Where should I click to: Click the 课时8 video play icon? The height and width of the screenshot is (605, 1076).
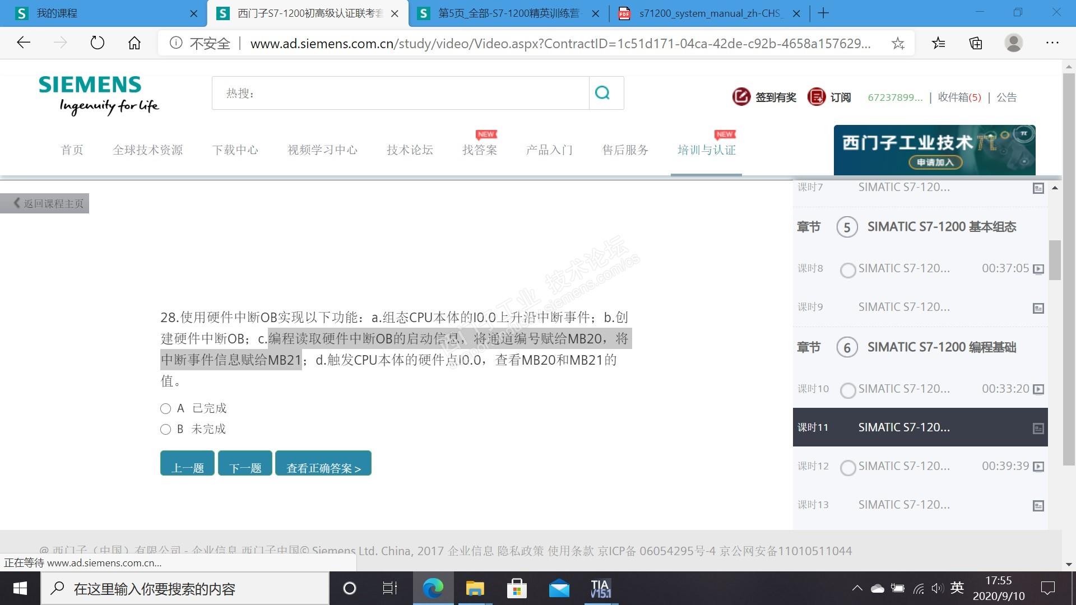(1038, 269)
